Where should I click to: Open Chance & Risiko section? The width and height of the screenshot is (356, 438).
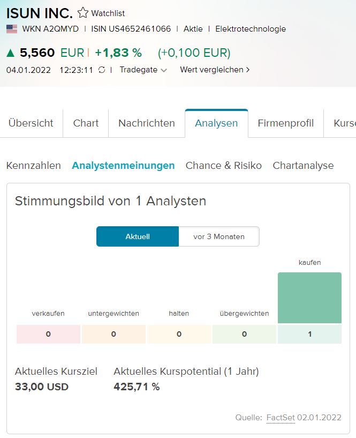pyautogui.click(x=224, y=166)
